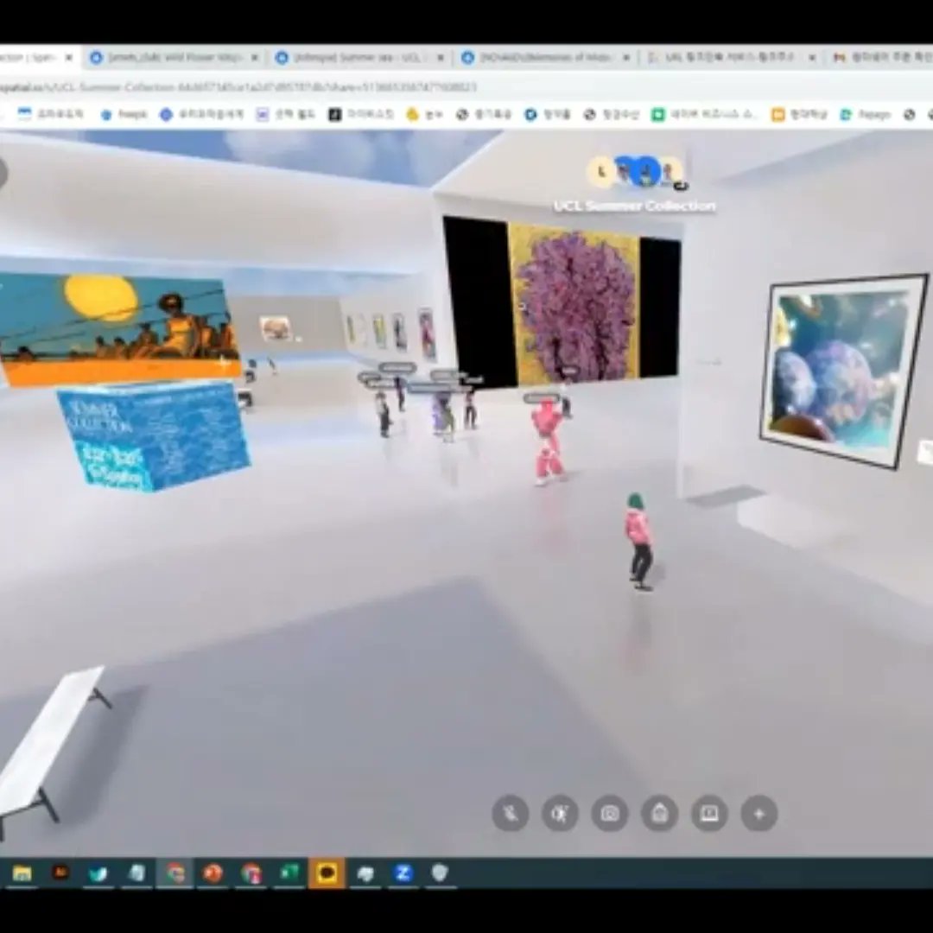Open Excel from the taskbar
The height and width of the screenshot is (933, 933).
pos(289,873)
